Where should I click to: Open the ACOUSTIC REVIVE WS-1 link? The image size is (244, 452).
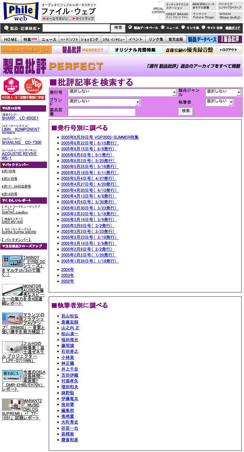[19, 156]
